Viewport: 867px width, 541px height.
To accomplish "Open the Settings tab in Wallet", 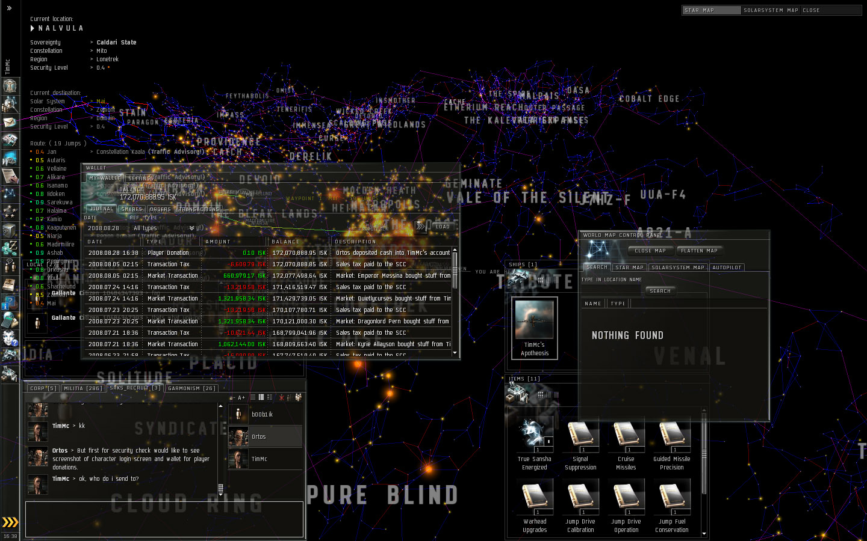I will pyautogui.click(x=141, y=178).
